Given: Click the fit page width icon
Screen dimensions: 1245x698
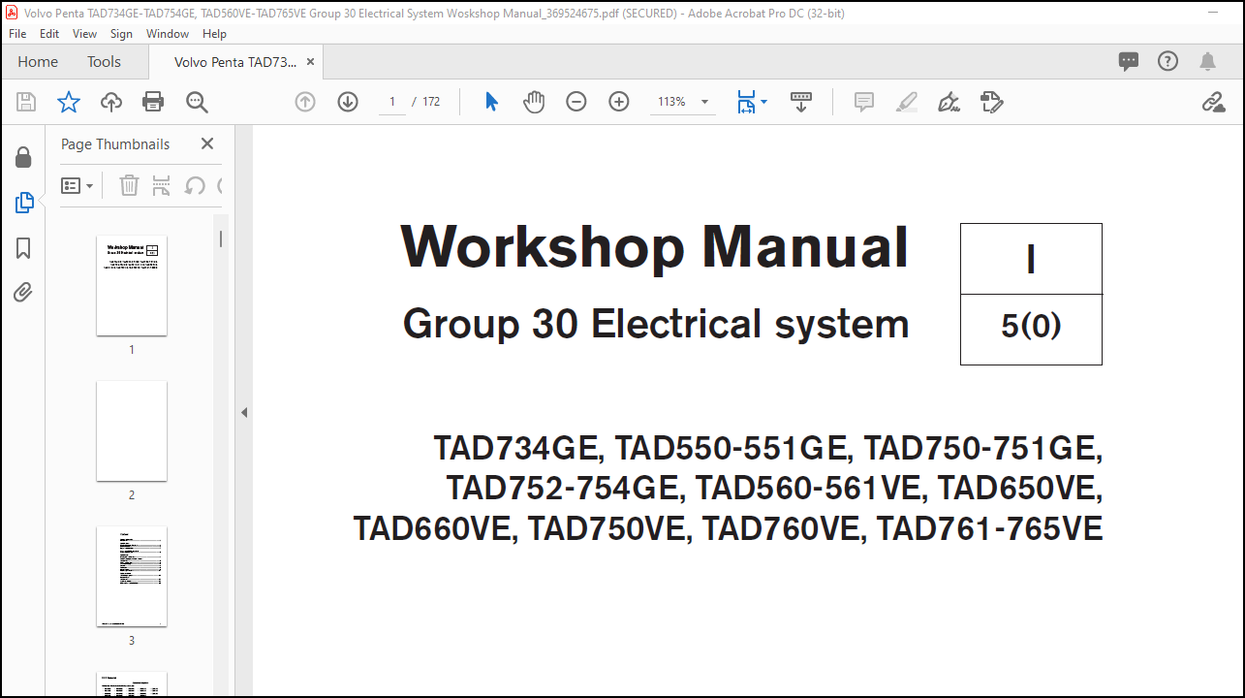Looking at the screenshot, I should (746, 102).
